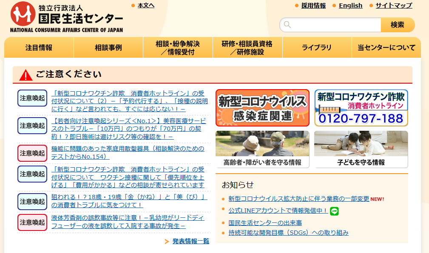Open the 子どもを守る情報 banner

[361, 149]
